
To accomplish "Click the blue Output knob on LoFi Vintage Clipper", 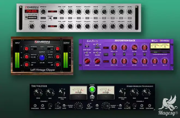I will [x=42, y=58].
